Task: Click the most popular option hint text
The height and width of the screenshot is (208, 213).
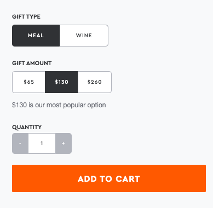Action: point(59,105)
